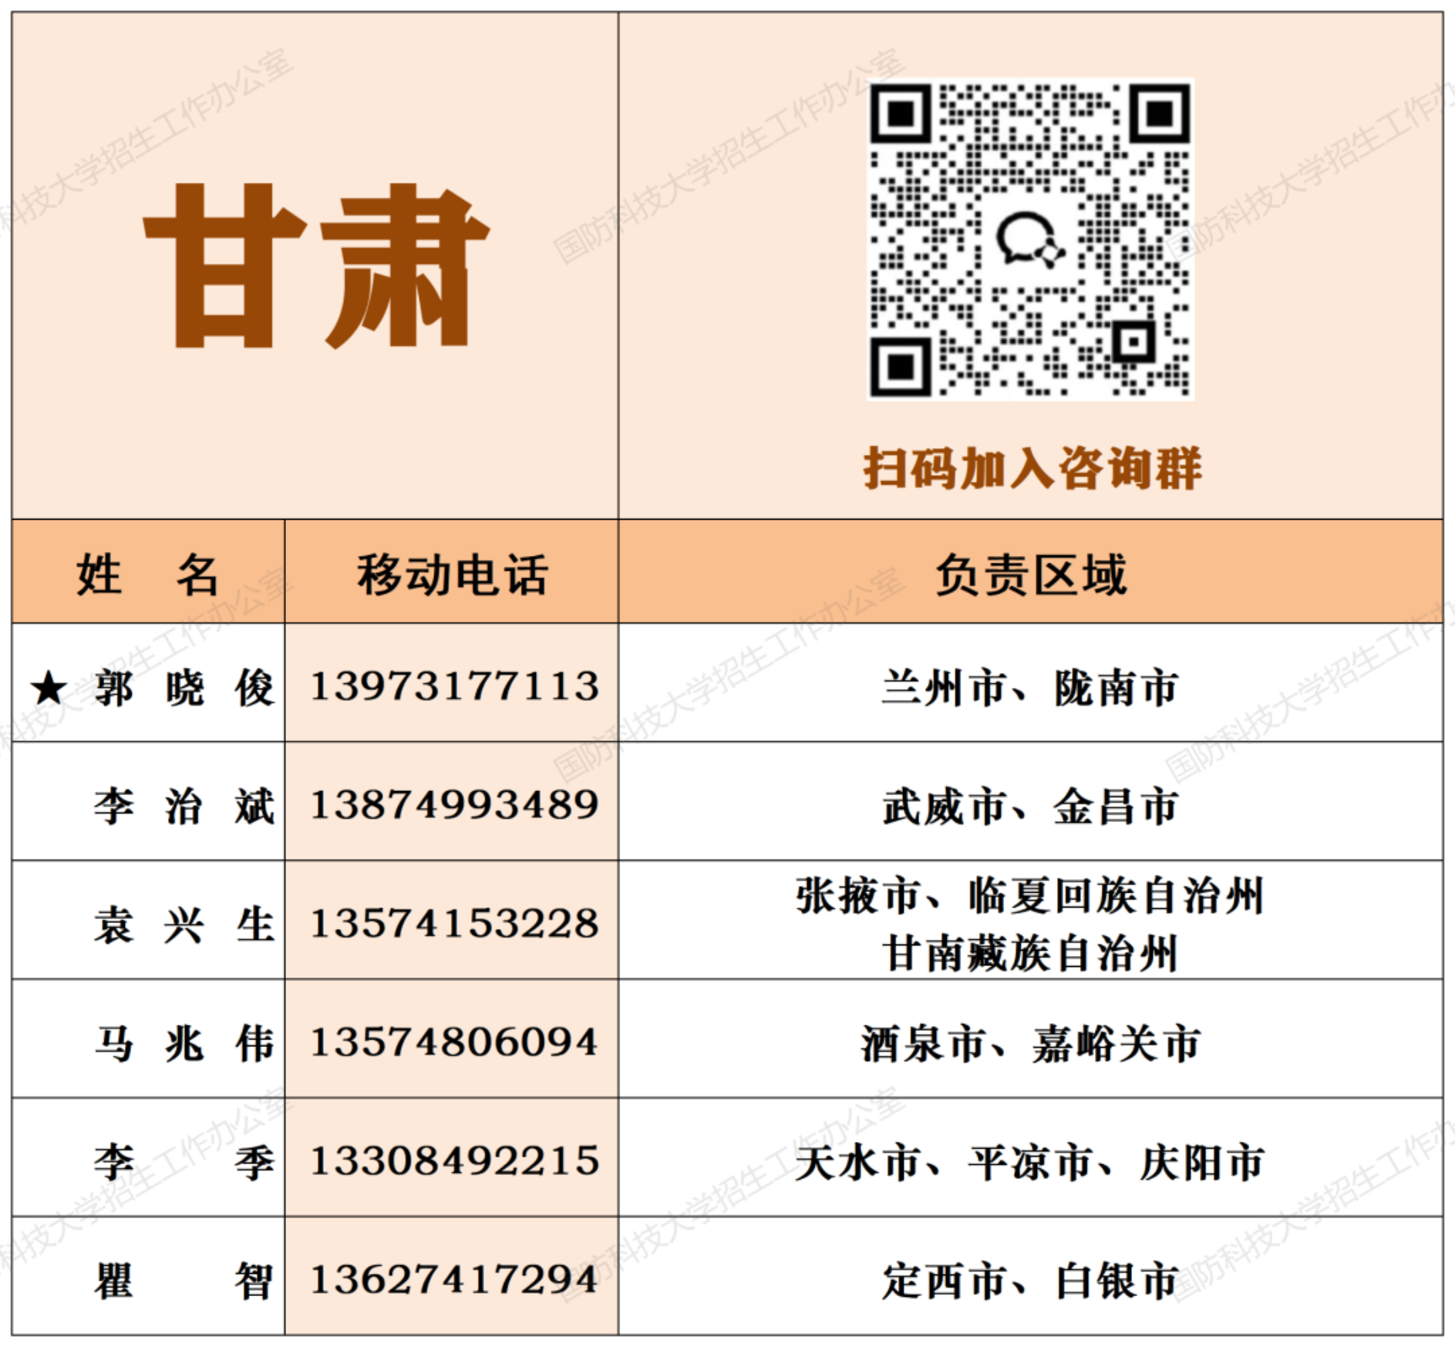Click the 平凉市 region text

point(1030,1163)
